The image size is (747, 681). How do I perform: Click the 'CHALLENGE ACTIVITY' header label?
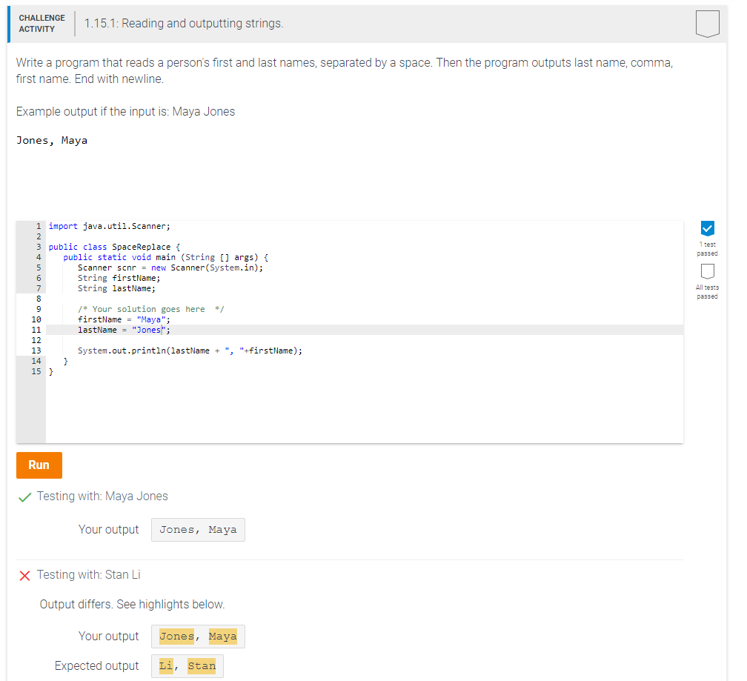click(x=42, y=23)
